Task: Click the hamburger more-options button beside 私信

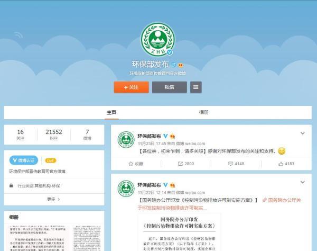Action: [x=195, y=87]
